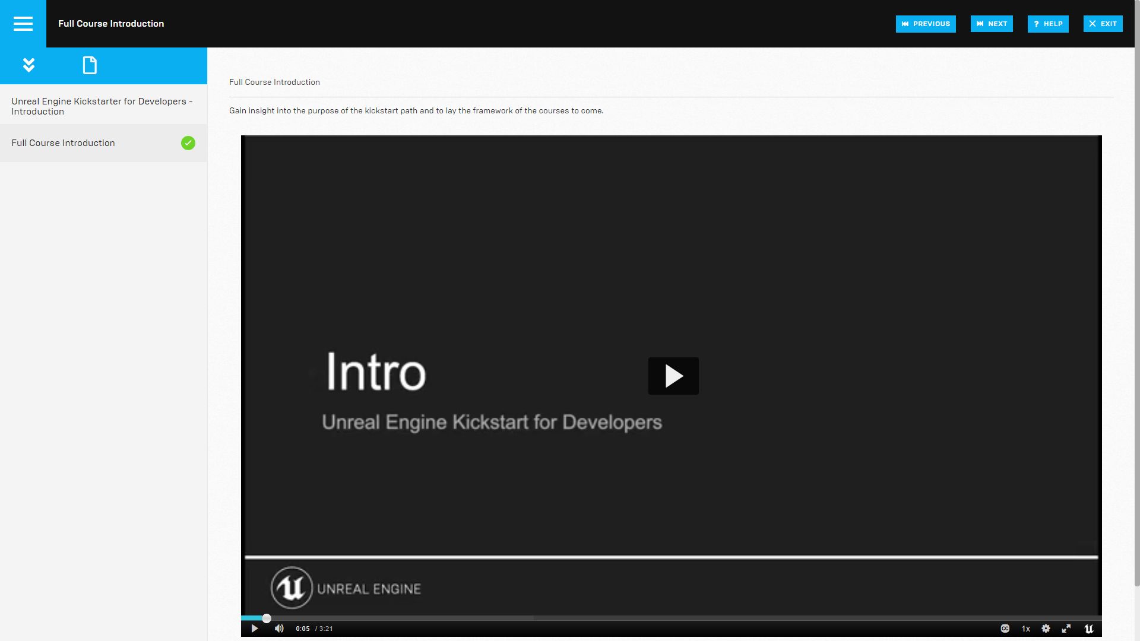The image size is (1140, 641).
Task: Click the Unreal Engine Kickstarter Introduction item
Action: pos(103,106)
